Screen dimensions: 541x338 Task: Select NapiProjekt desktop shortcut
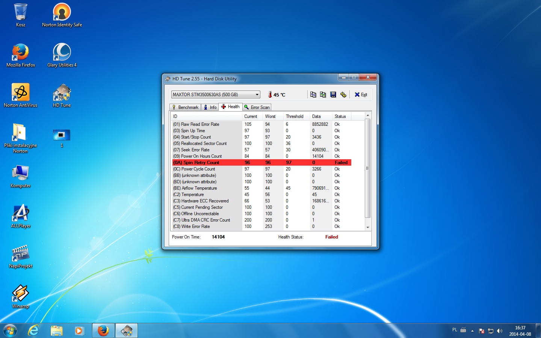(21, 257)
